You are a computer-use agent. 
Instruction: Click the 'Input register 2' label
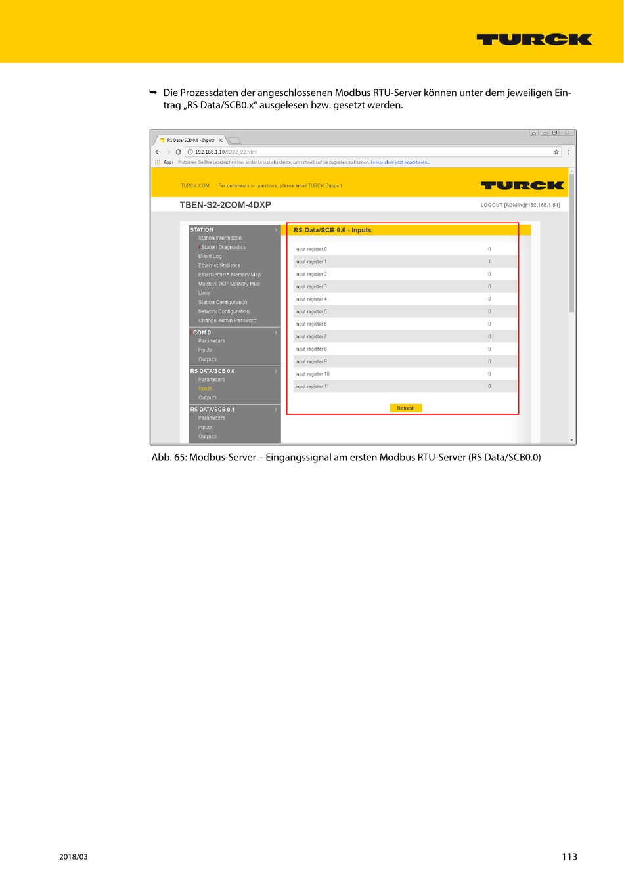coord(311,275)
